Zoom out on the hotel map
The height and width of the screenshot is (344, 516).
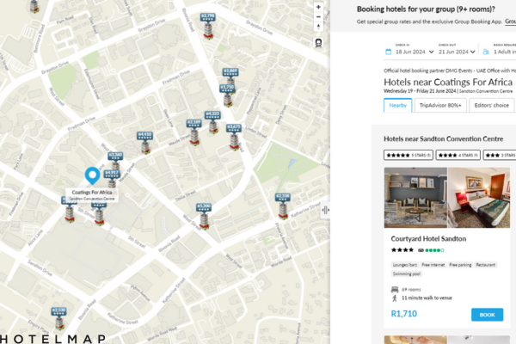pyautogui.click(x=319, y=17)
